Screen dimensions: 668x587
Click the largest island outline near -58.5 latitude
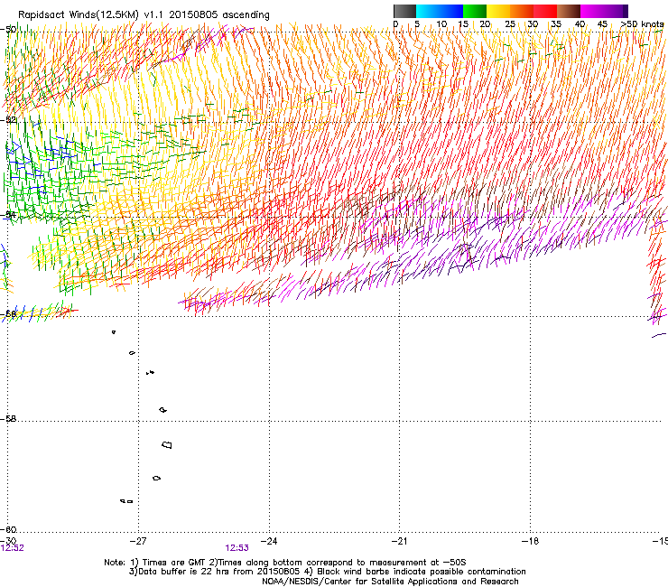pos(167,444)
